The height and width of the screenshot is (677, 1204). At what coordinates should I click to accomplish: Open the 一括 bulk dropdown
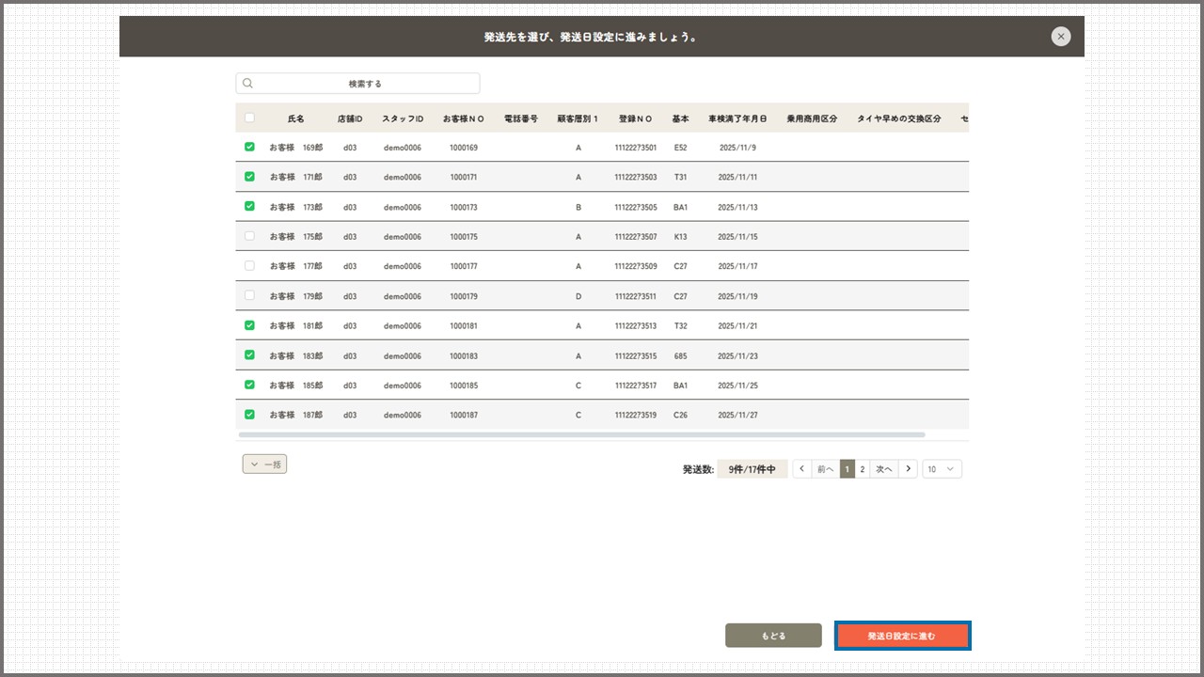pos(264,464)
